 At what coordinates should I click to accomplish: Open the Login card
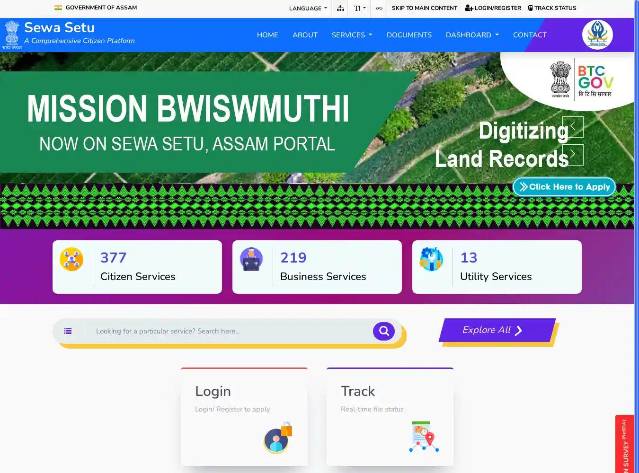pyautogui.click(x=244, y=417)
